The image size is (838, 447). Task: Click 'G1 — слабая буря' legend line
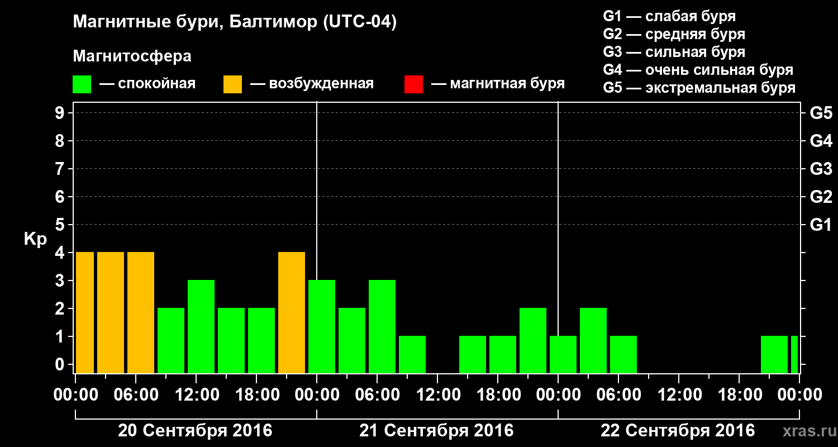(x=669, y=16)
